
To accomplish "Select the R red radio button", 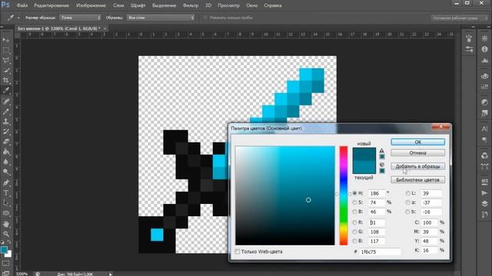I will pos(354,222).
